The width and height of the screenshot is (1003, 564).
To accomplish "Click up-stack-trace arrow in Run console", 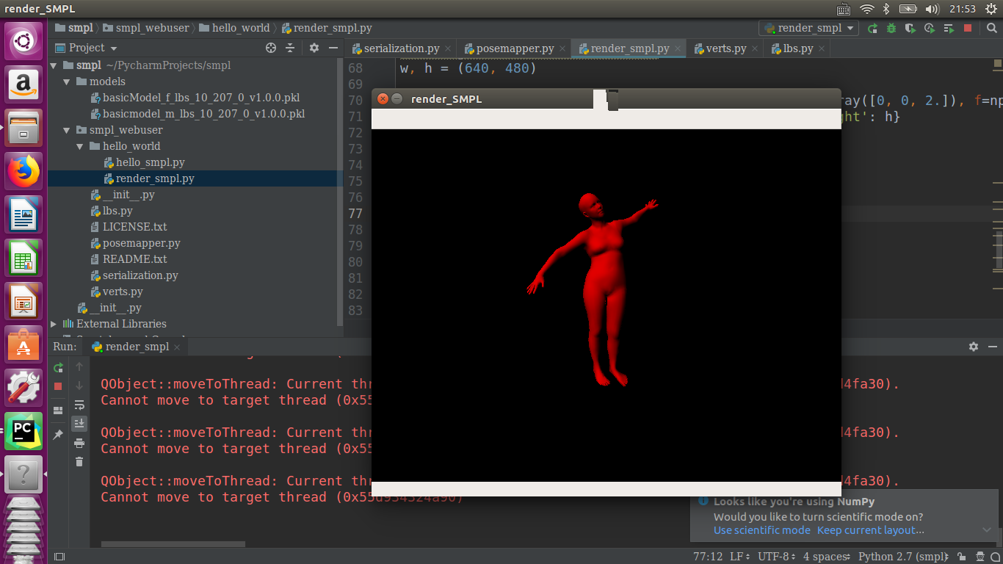I will point(79,366).
